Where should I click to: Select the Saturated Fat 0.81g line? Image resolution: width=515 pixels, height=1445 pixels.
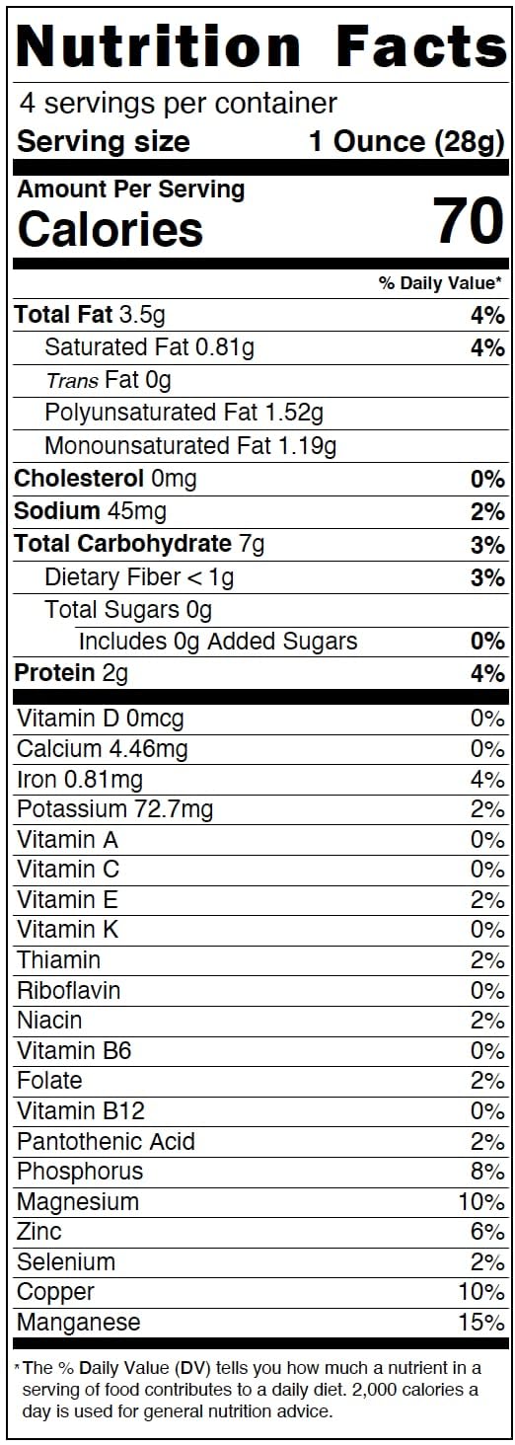click(275, 347)
